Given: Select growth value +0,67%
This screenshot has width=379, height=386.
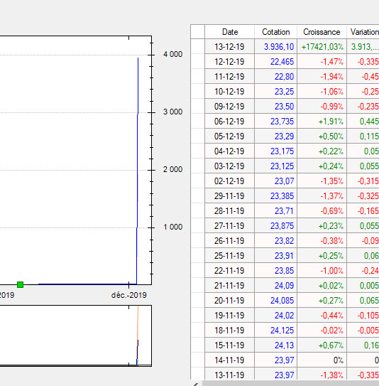Looking at the screenshot, I should click(322, 345).
